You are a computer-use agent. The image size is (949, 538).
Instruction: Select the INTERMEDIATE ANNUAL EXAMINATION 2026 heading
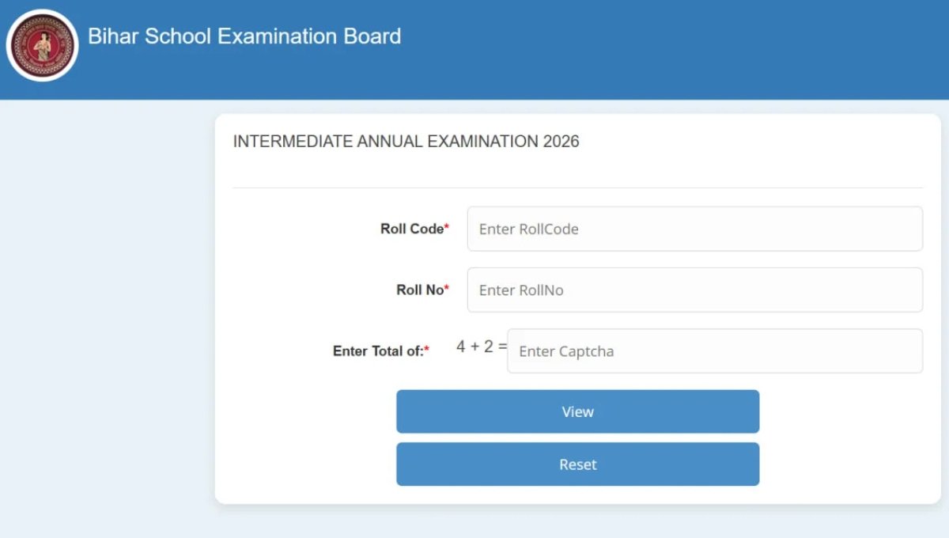(x=406, y=141)
